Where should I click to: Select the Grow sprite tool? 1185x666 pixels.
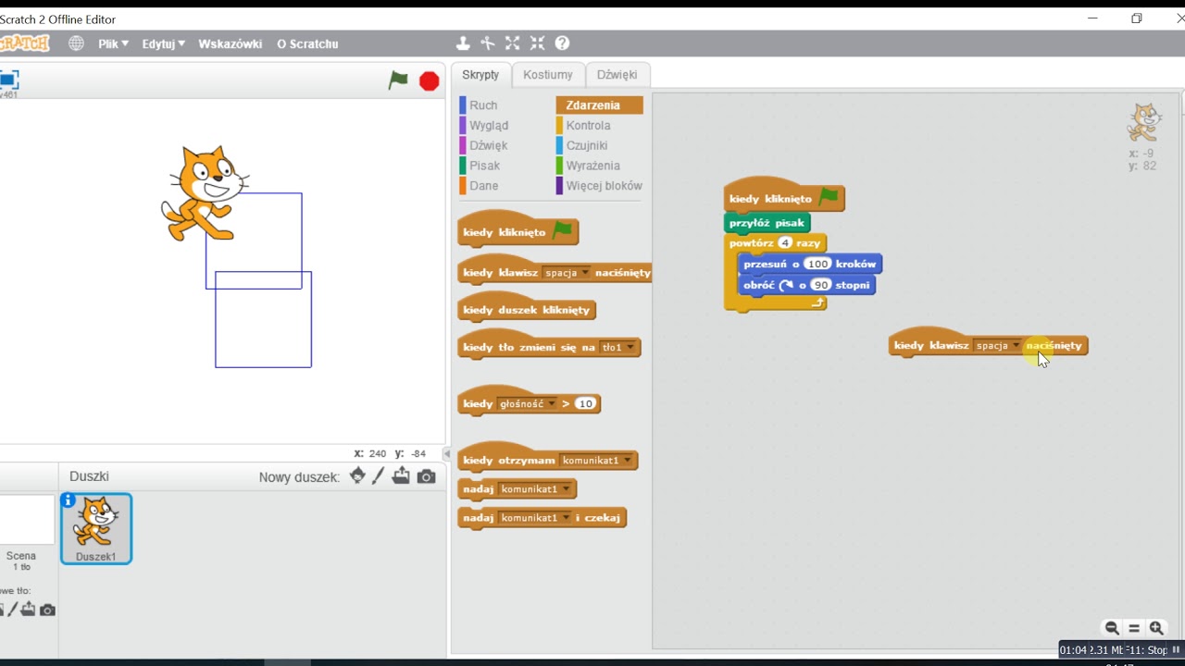point(513,43)
